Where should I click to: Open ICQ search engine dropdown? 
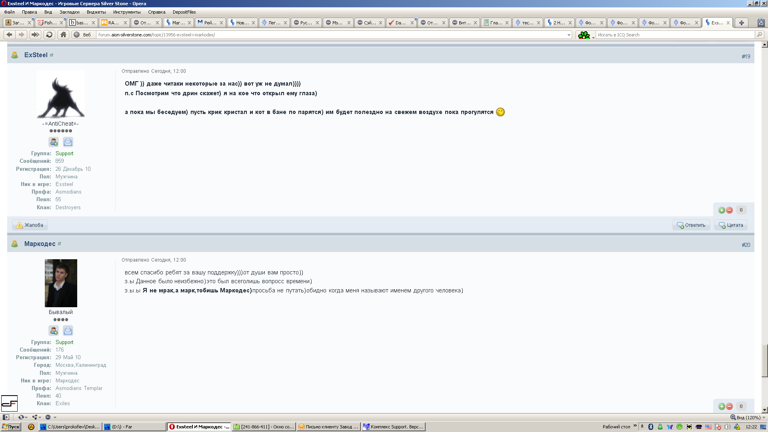tap(586, 35)
